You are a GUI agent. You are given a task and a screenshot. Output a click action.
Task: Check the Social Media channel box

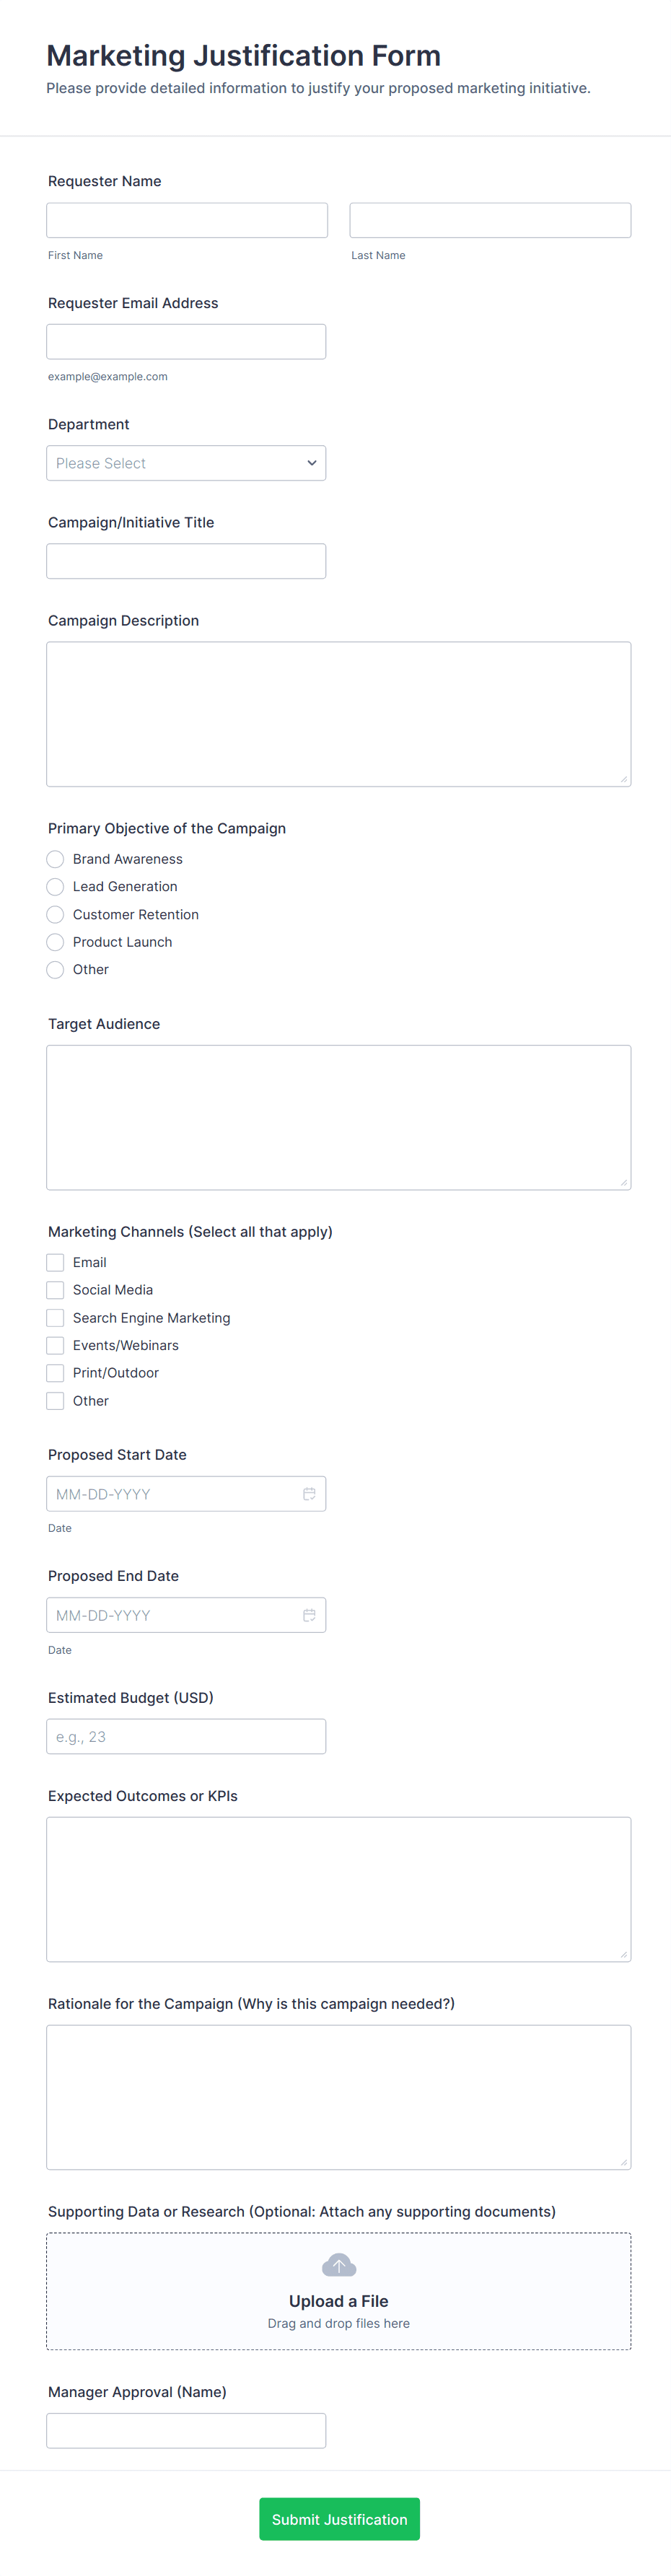click(55, 1290)
